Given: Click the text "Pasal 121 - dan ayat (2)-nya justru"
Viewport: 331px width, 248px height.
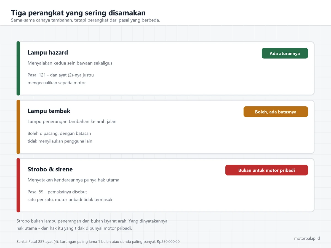Looking at the screenshot, I should (x=61, y=75).
